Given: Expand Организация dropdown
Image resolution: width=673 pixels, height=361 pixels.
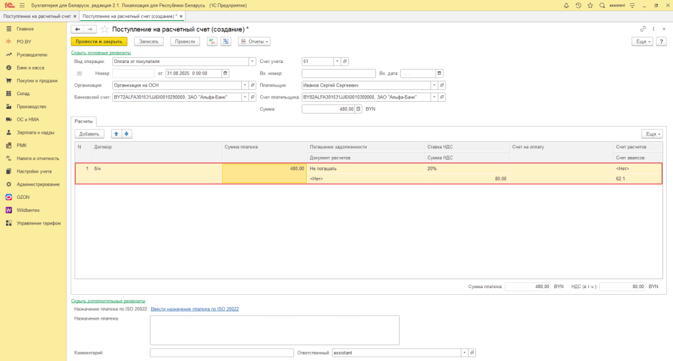Looking at the screenshot, I should click(244, 85).
